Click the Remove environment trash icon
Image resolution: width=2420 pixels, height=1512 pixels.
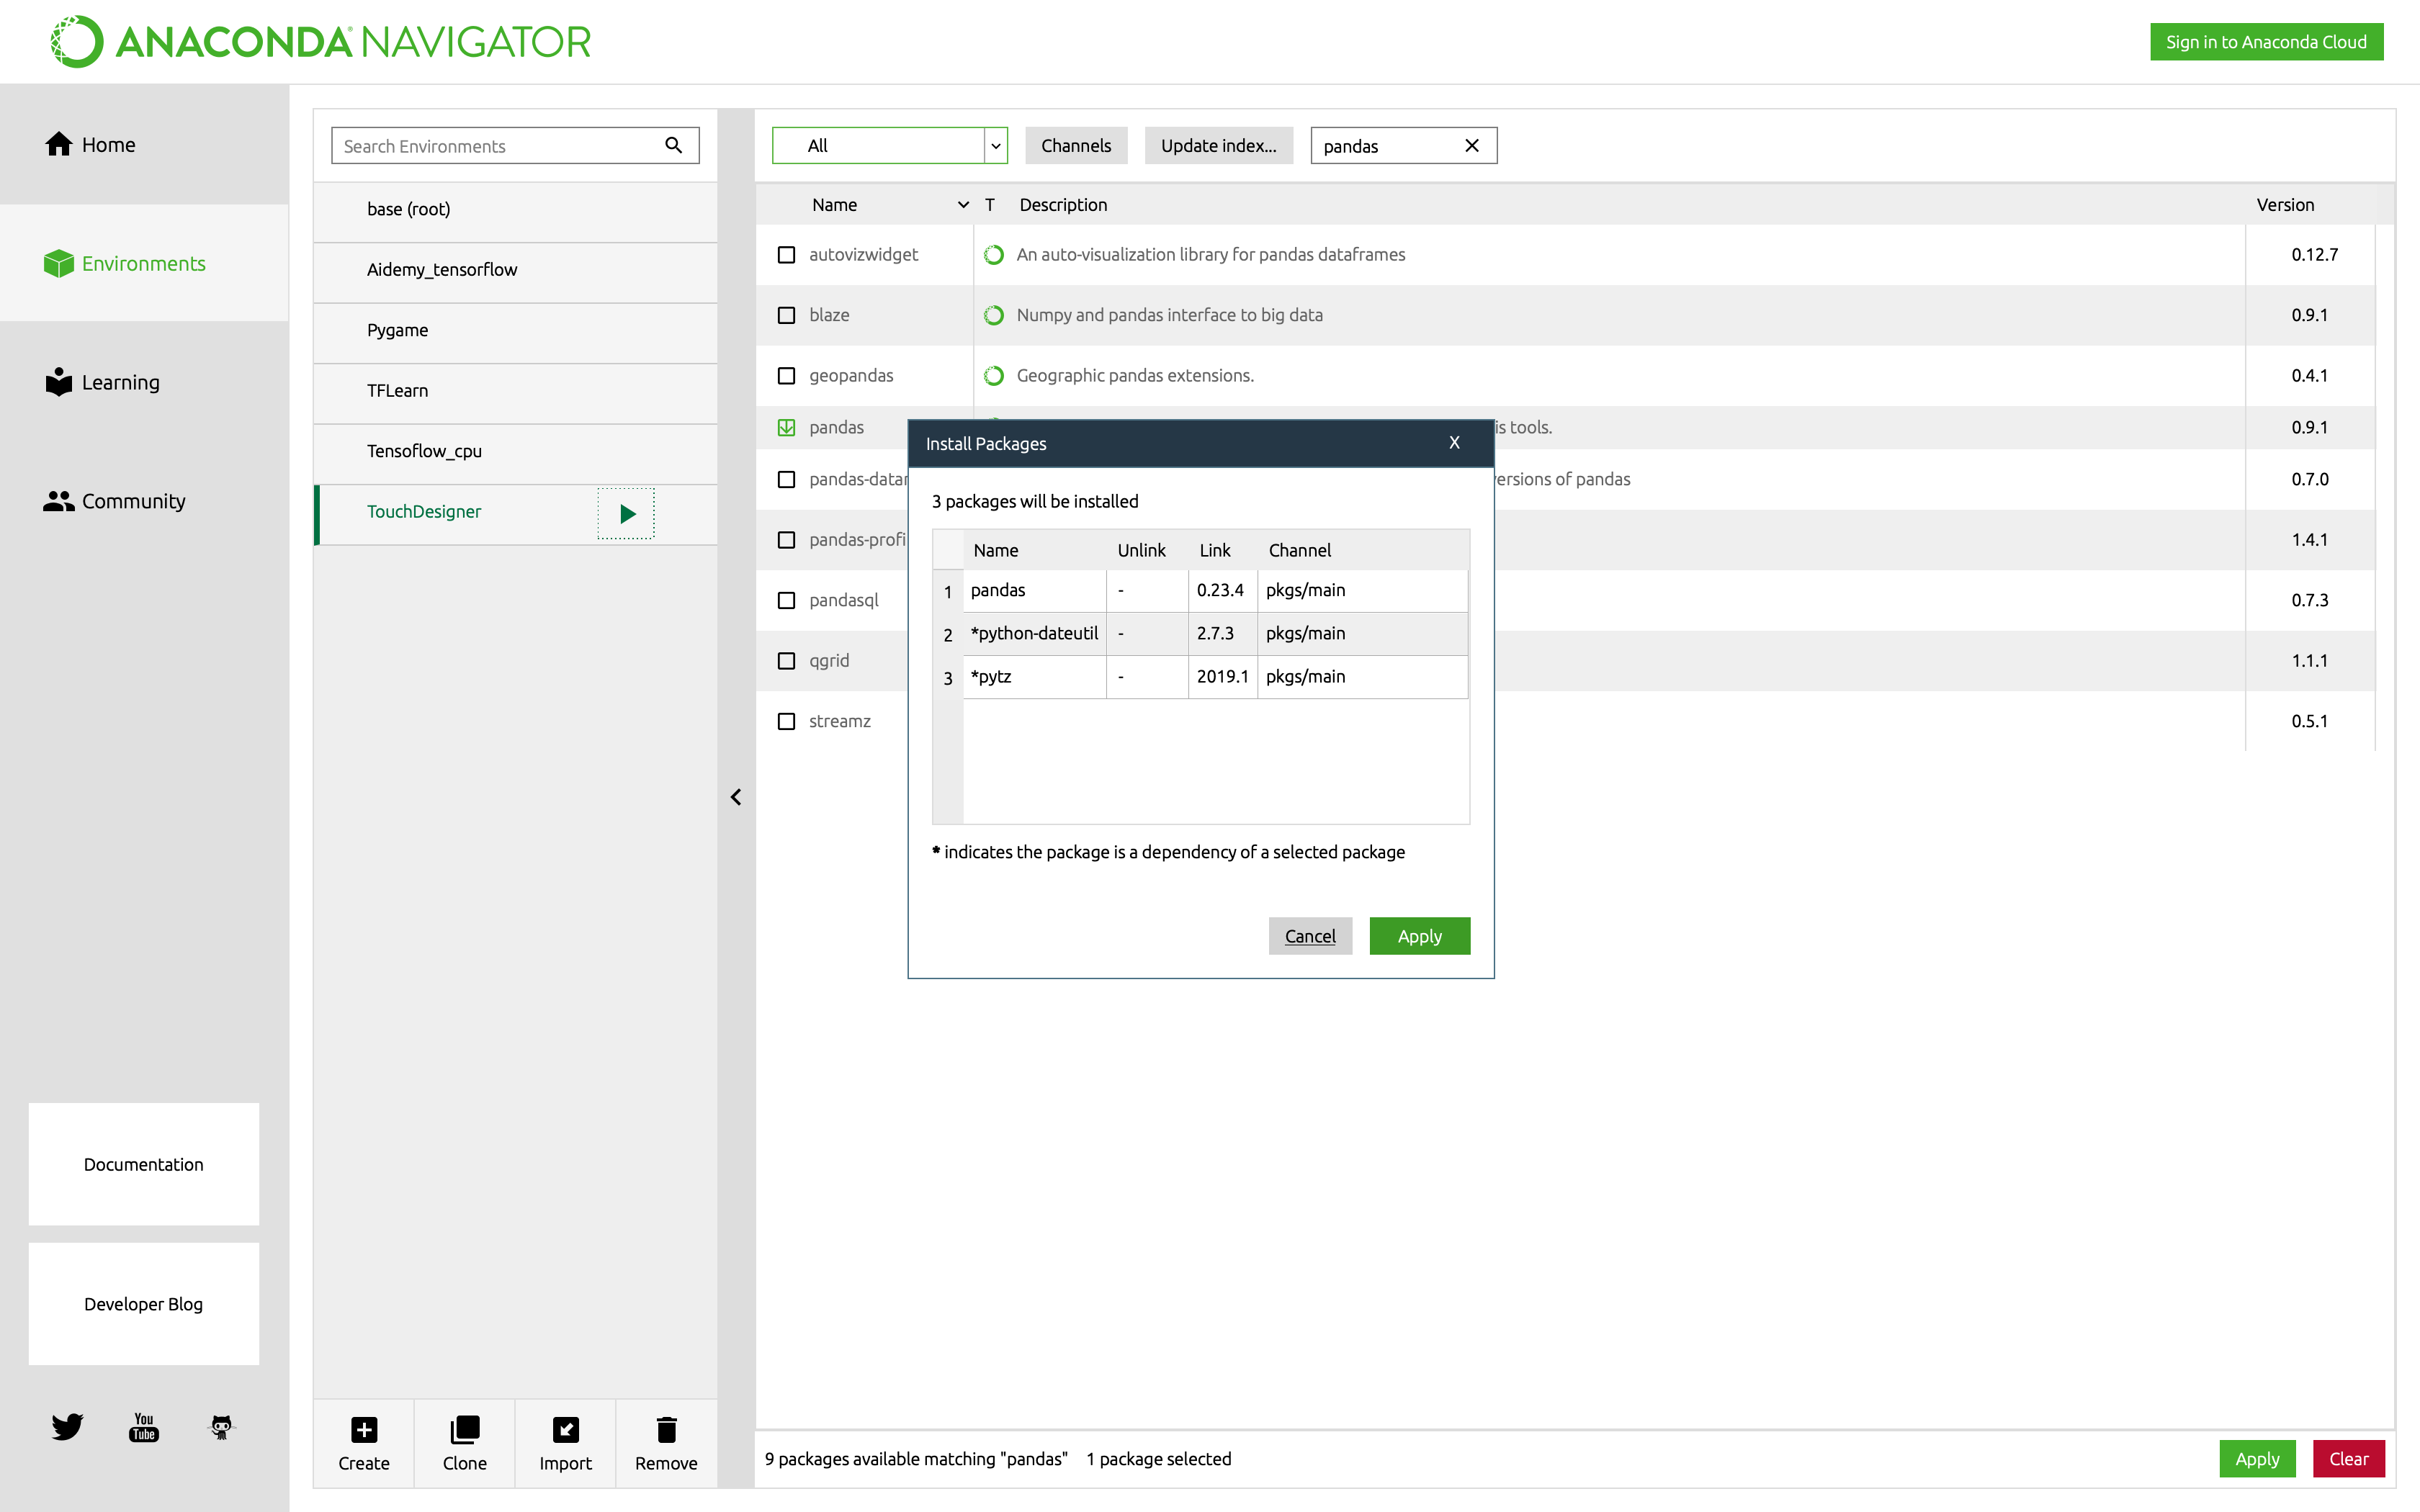666,1429
